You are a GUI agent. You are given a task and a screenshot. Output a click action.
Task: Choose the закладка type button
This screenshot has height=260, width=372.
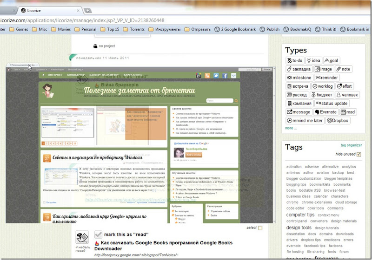pyautogui.click(x=299, y=69)
